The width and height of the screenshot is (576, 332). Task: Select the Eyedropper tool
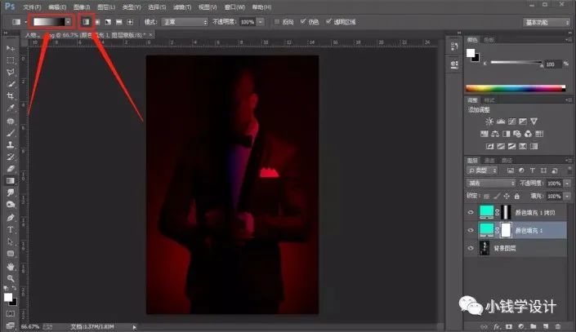pyautogui.click(x=11, y=108)
